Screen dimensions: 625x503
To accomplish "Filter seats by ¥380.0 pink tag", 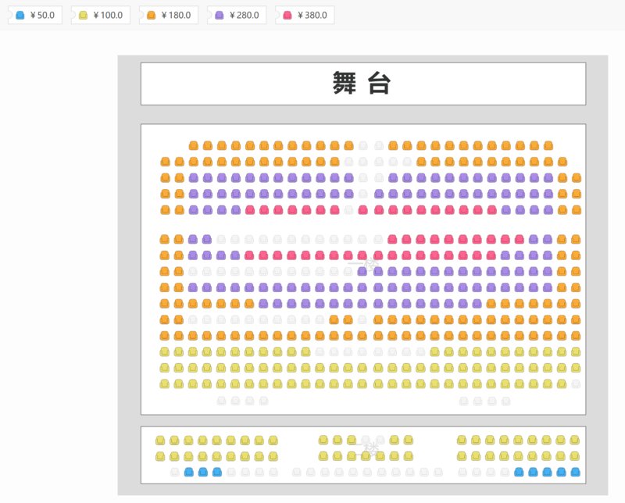I will [x=304, y=15].
